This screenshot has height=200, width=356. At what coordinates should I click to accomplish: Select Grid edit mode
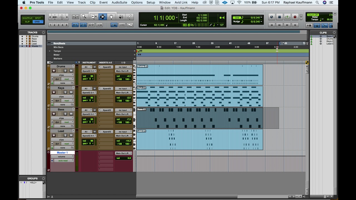click(38, 22)
